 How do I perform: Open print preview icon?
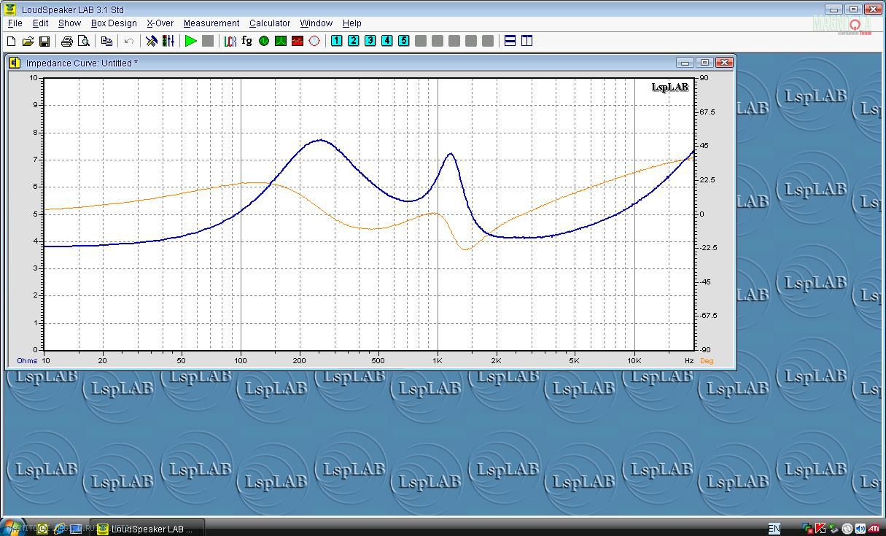pyautogui.click(x=84, y=42)
